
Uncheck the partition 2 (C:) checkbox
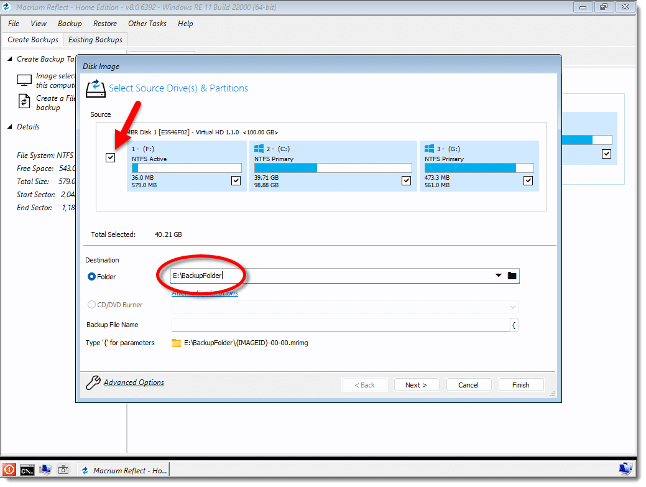pos(406,181)
